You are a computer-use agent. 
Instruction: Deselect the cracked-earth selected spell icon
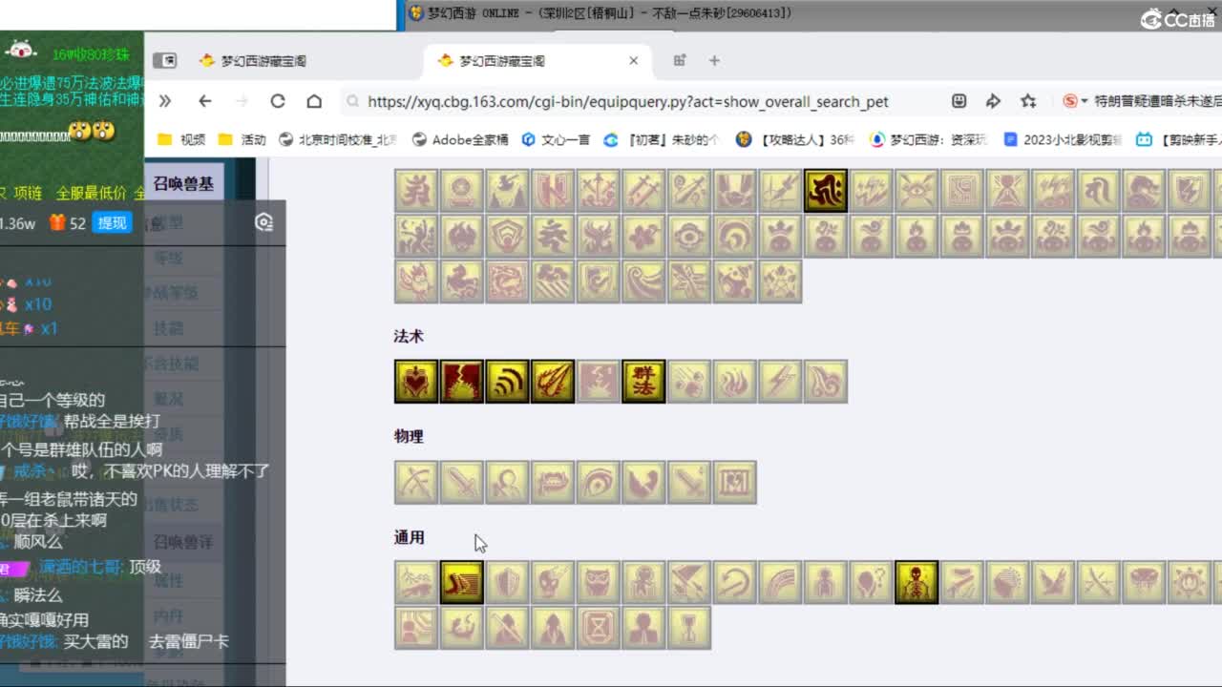click(x=461, y=381)
